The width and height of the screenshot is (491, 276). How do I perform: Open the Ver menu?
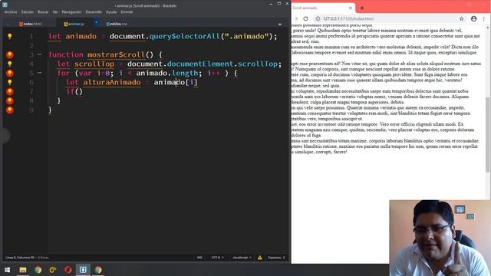pyautogui.click(x=55, y=12)
